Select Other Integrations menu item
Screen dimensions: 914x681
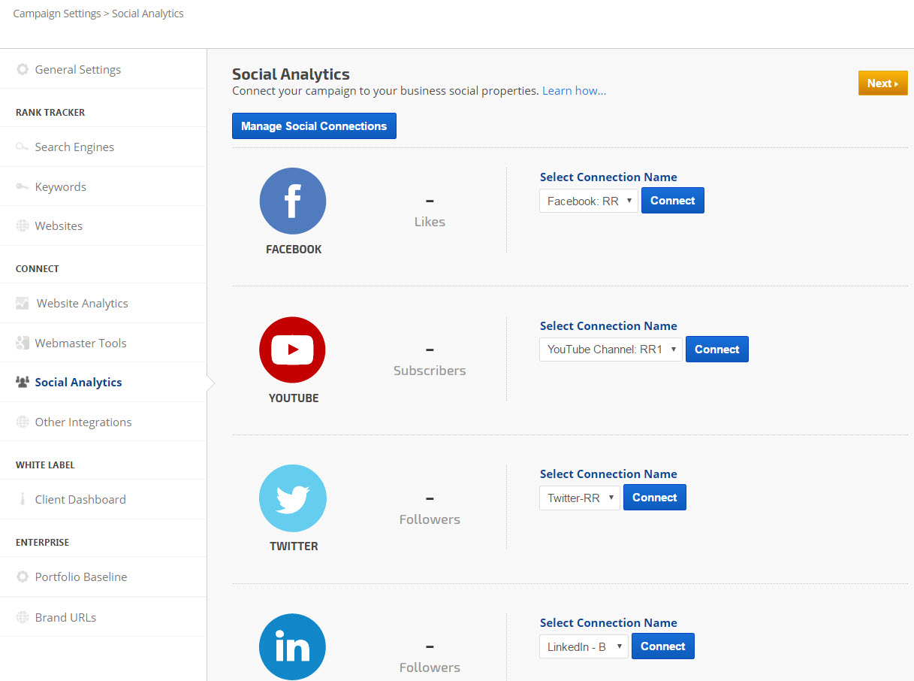click(83, 422)
